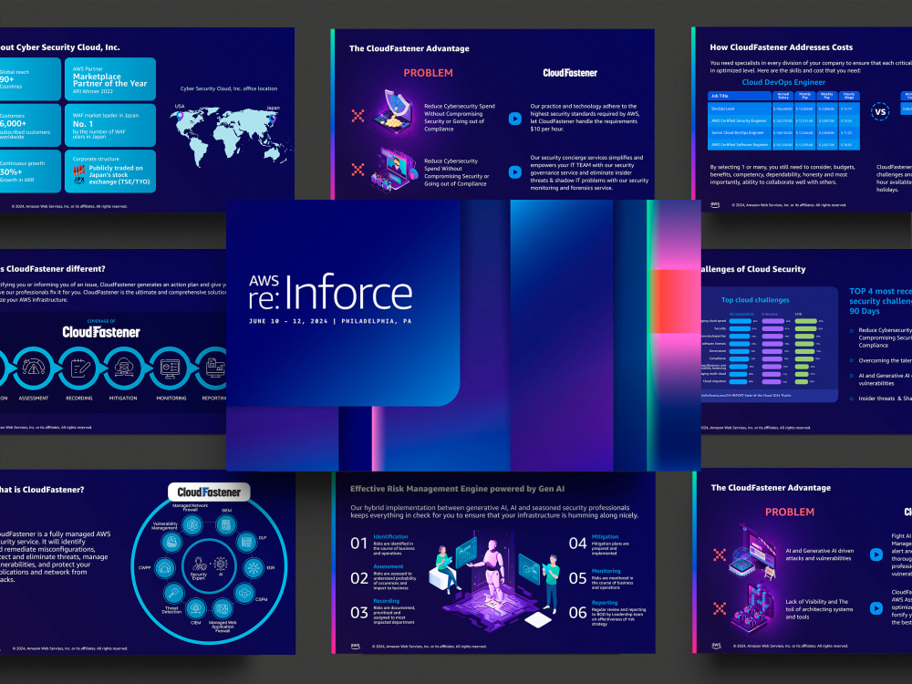912x684 pixels.
Task: Click step number 02 Assessment
Action: tap(358, 578)
